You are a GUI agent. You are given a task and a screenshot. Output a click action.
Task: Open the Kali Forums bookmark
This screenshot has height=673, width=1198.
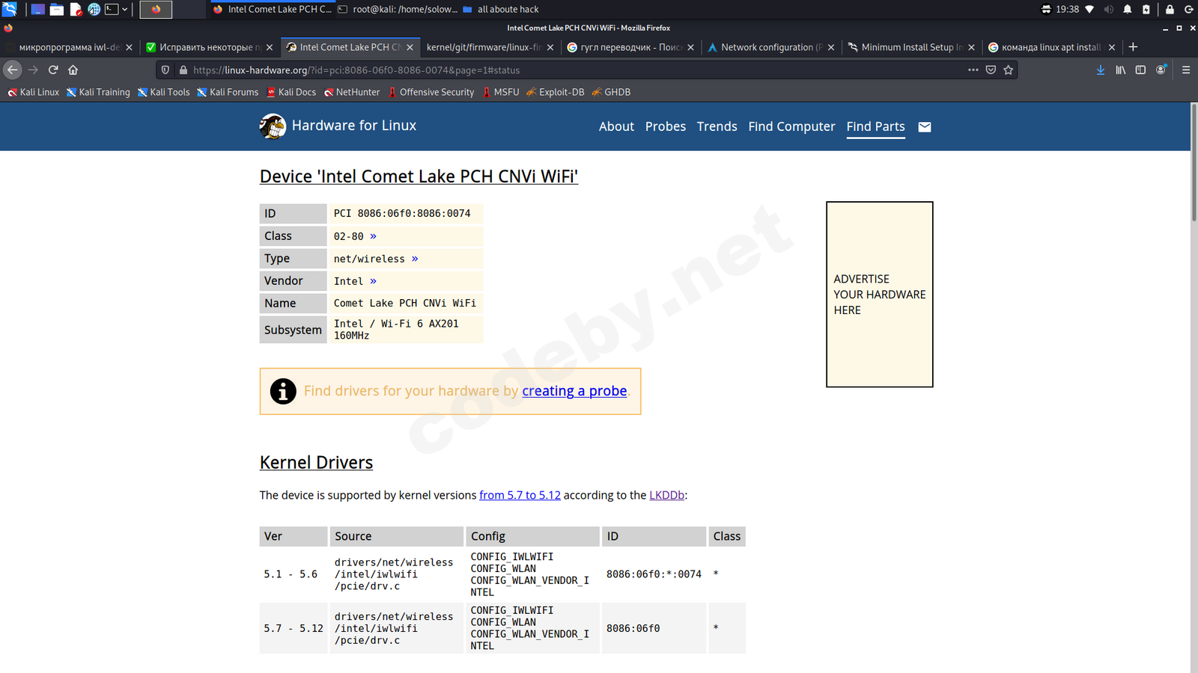click(228, 92)
